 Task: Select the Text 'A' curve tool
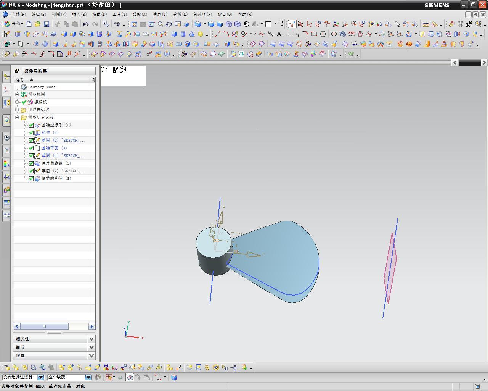[x=279, y=34]
